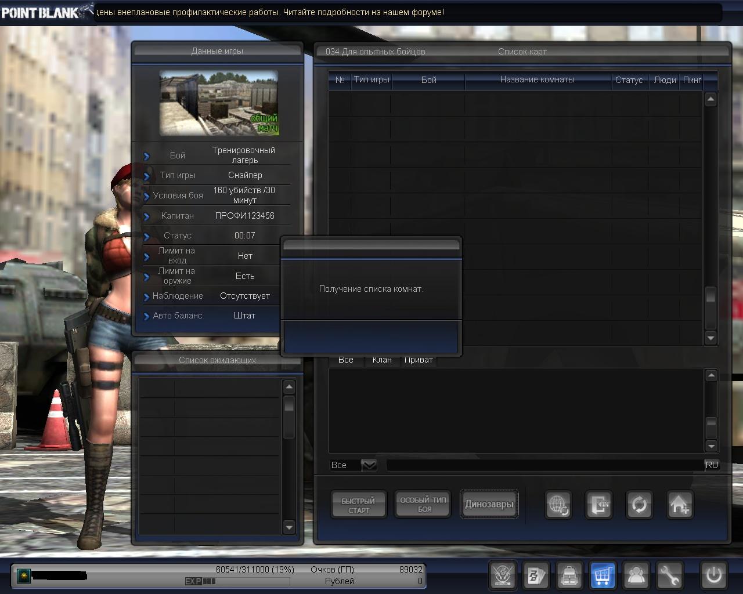Click room list scrollbar down arrow
The width and height of the screenshot is (743, 594).
point(710,338)
